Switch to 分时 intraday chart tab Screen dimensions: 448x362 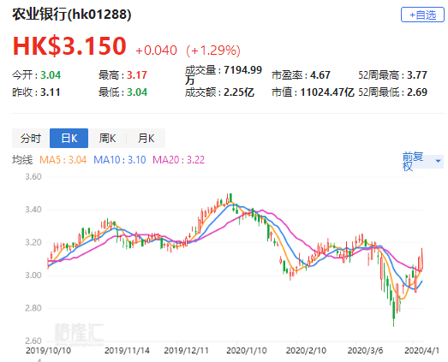click(x=31, y=139)
